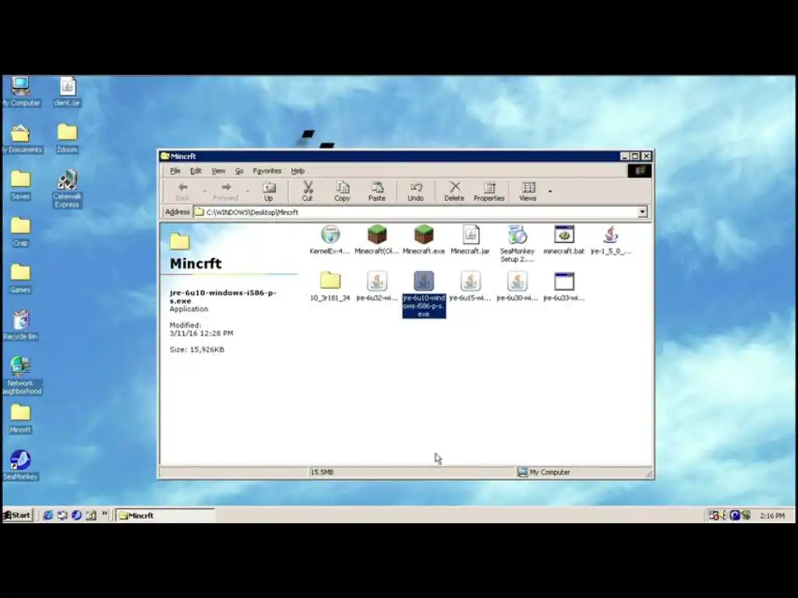This screenshot has width=798, height=598.
Task: Select the Recycle Bin icon
Action: (x=20, y=325)
